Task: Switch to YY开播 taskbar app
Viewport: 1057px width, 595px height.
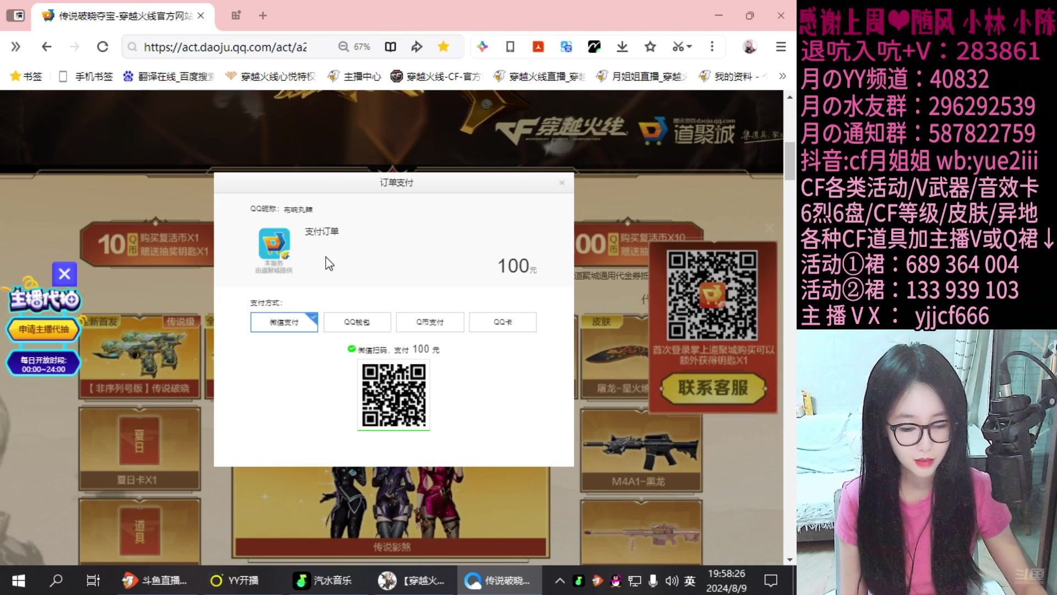Action: [x=236, y=581]
